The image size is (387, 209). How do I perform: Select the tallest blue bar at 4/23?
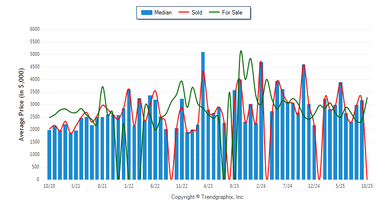pyautogui.click(x=203, y=116)
